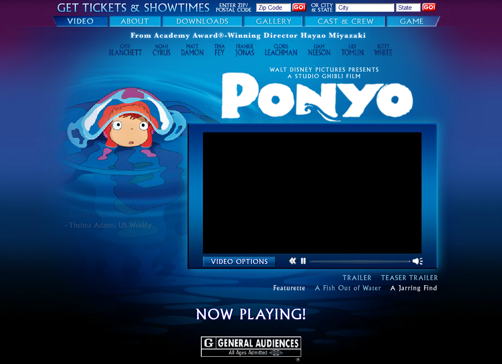Click the black video player screen
The height and width of the screenshot is (364, 502).
pos(312,193)
